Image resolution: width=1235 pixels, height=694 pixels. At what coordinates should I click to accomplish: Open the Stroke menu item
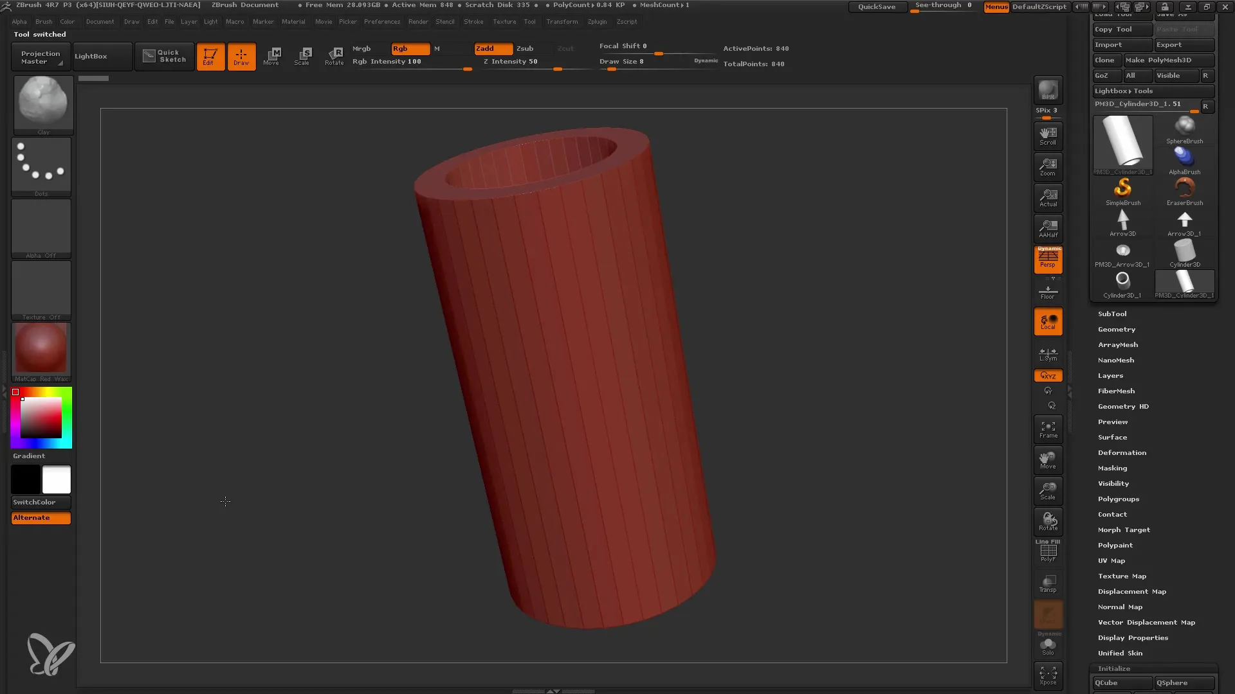click(x=473, y=22)
